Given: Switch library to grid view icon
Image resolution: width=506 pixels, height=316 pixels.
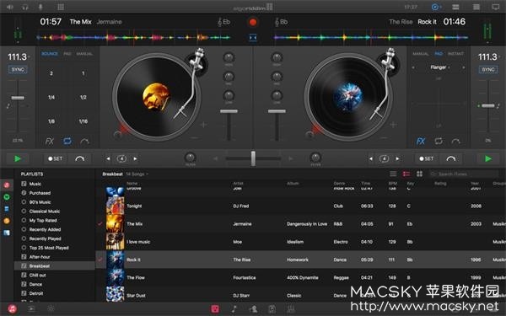Looking at the screenshot, I should [x=419, y=174].
